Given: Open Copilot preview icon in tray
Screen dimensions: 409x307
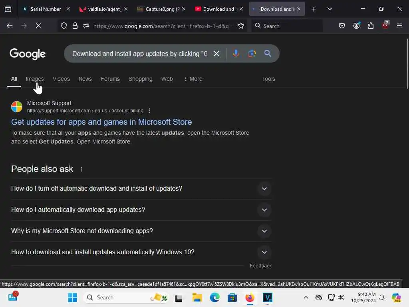Looking at the screenshot, I should (396, 297).
